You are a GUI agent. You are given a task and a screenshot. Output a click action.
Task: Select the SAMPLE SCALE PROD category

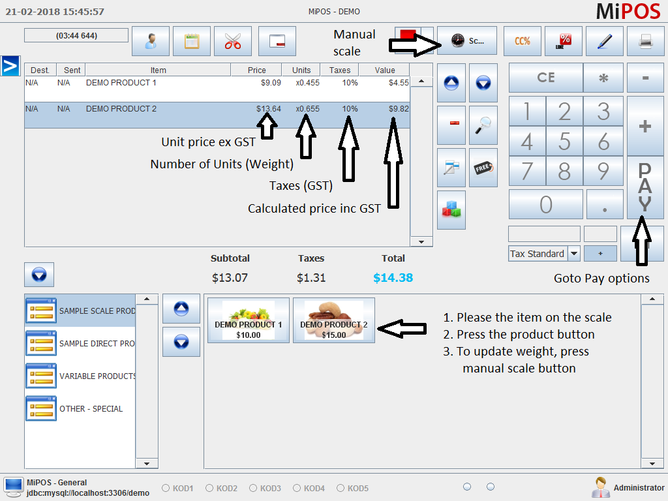[80, 311]
